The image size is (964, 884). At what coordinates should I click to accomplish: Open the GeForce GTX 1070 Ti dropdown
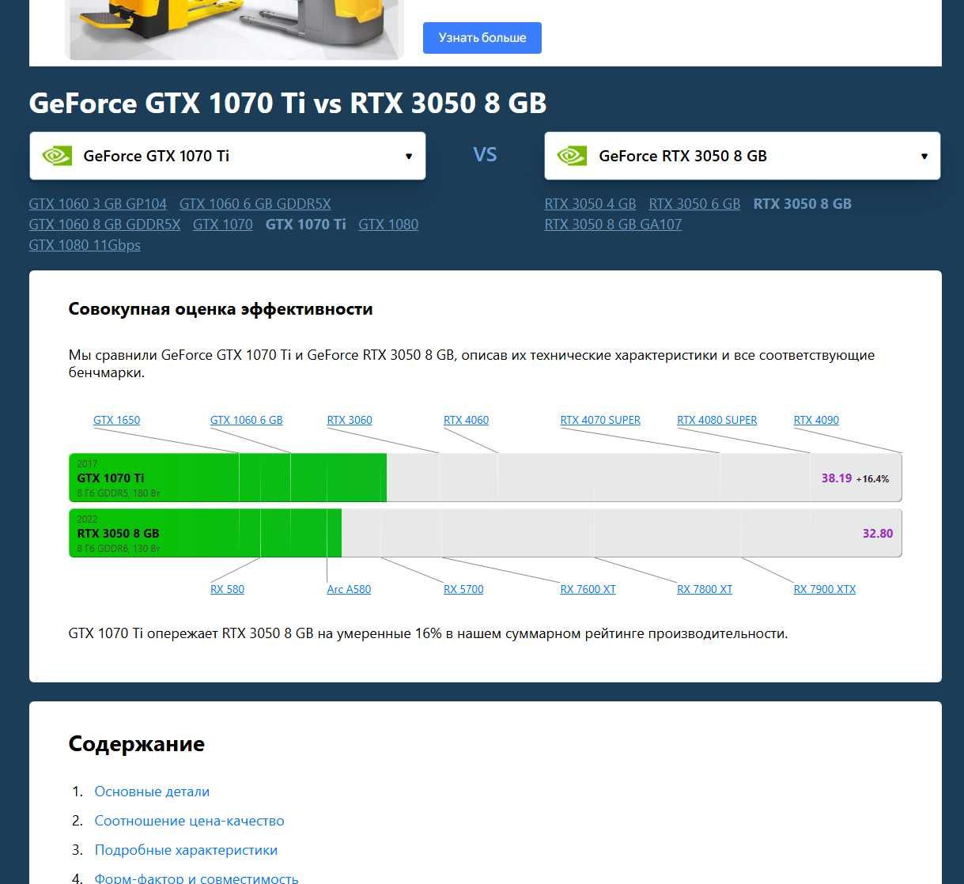tap(228, 156)
